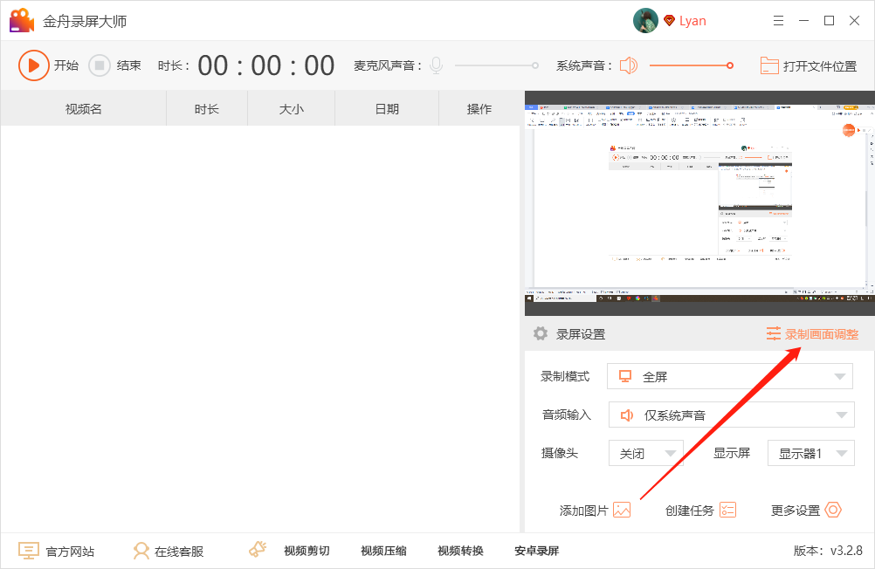This screenshot has height=569, width=875.
Task: Toggle the system sound speaker icon
Action: (629, 65)
